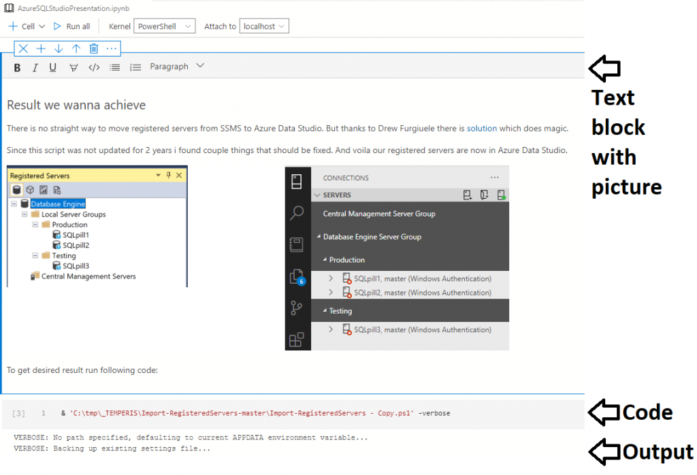Open the solution hyperlink
697x475 pixels.
(x=481, y=129)
